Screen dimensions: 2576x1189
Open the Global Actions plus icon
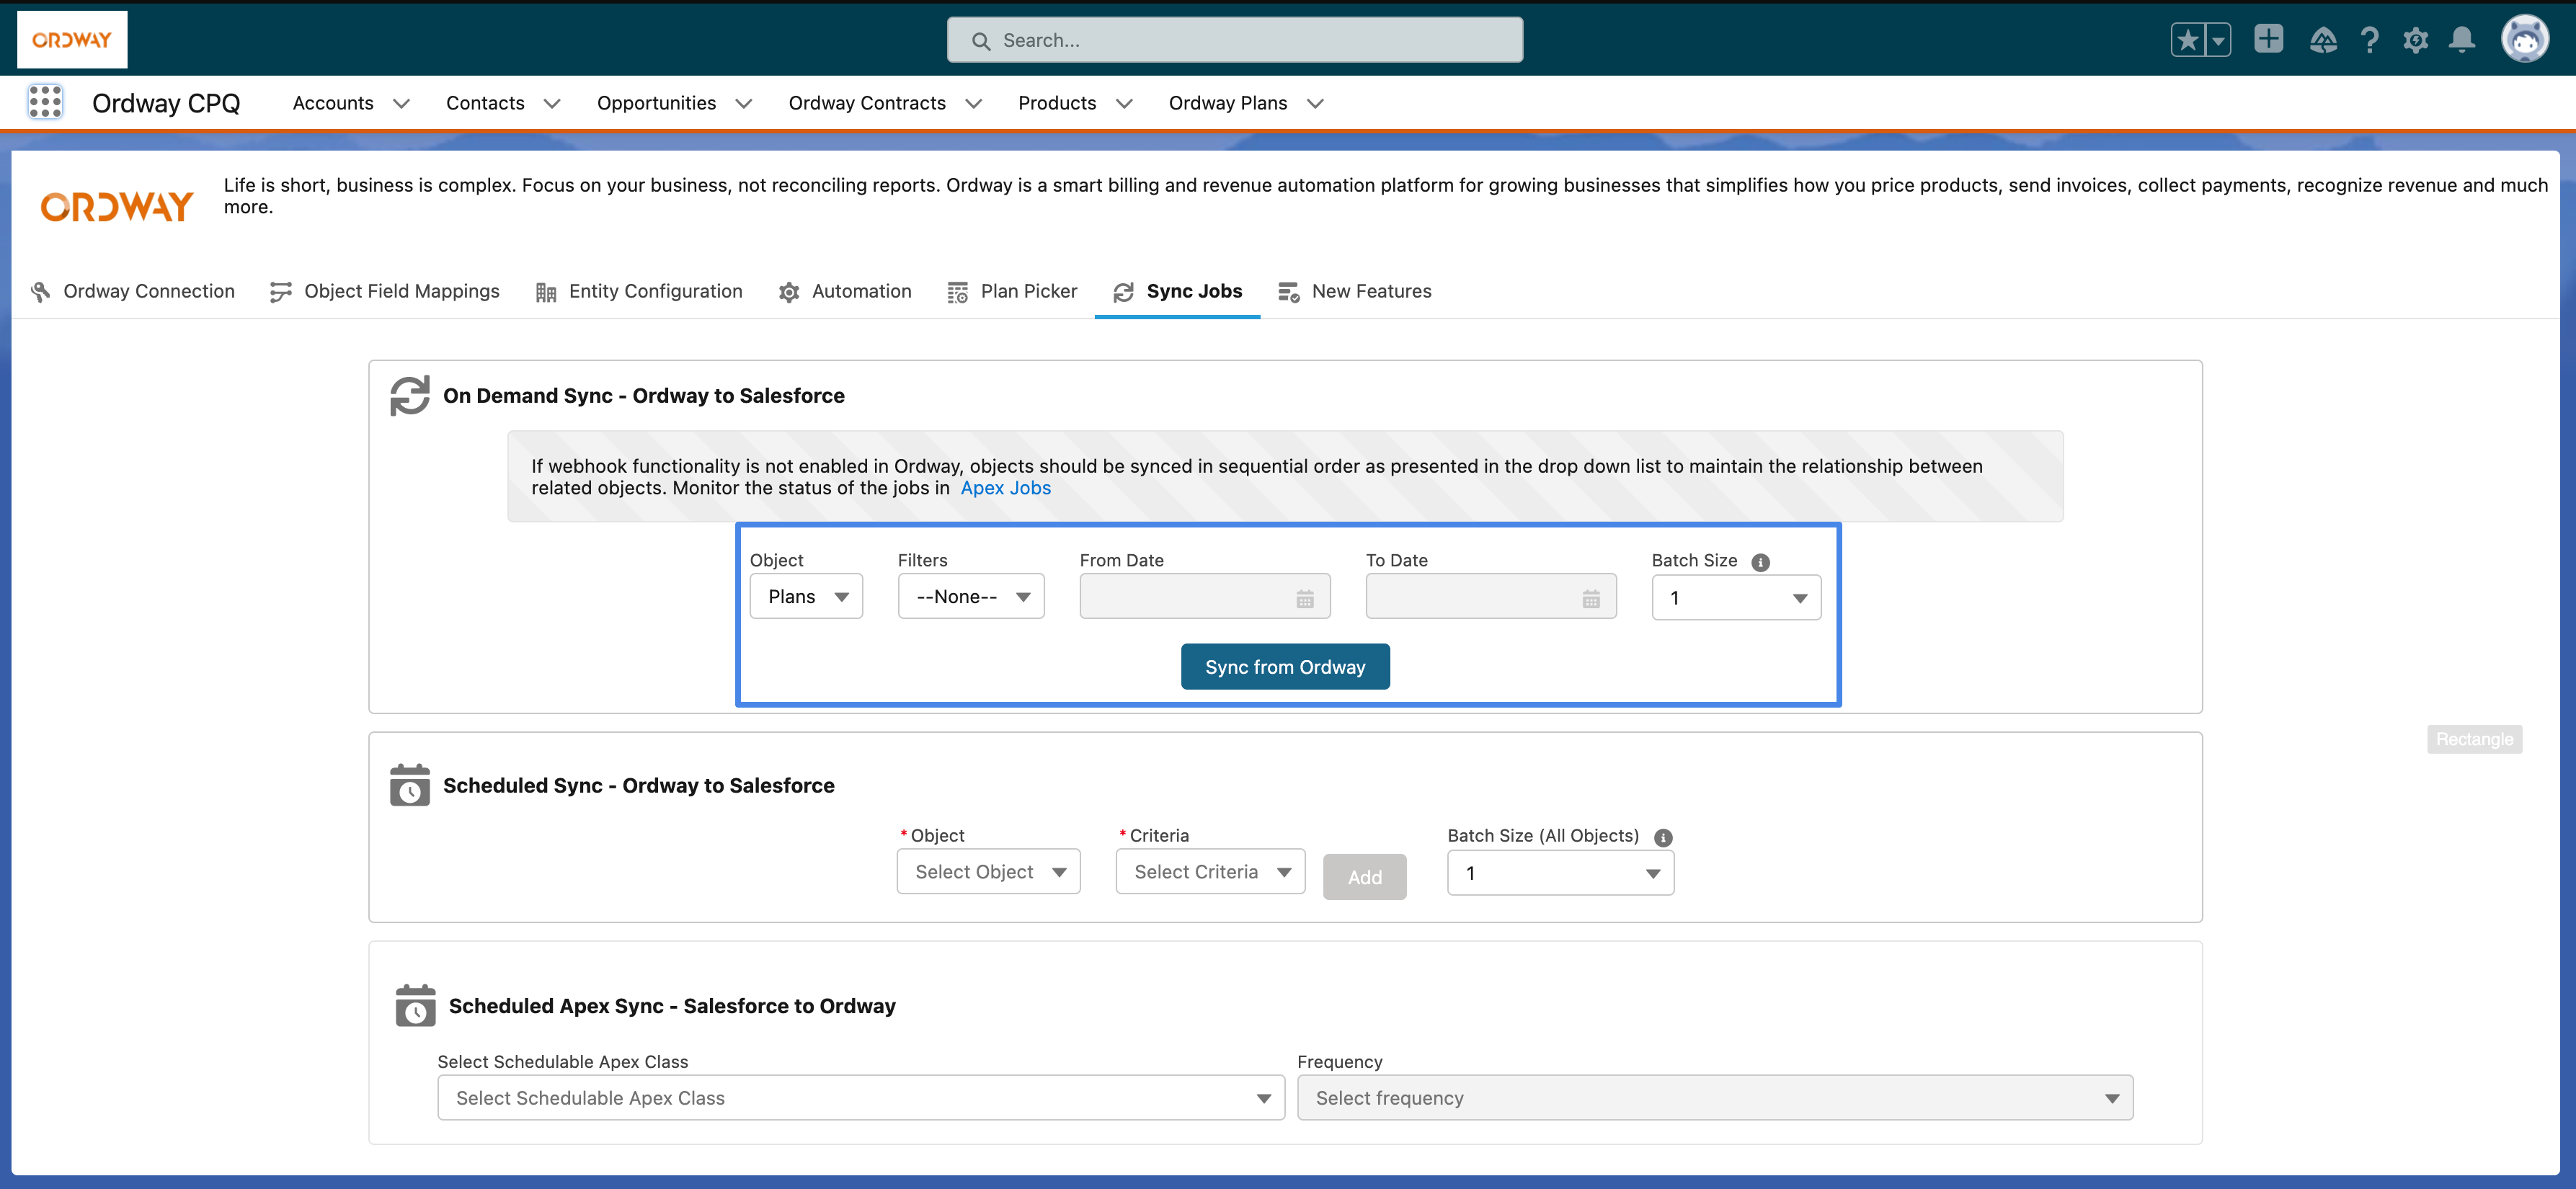[x=2268, y=39]
